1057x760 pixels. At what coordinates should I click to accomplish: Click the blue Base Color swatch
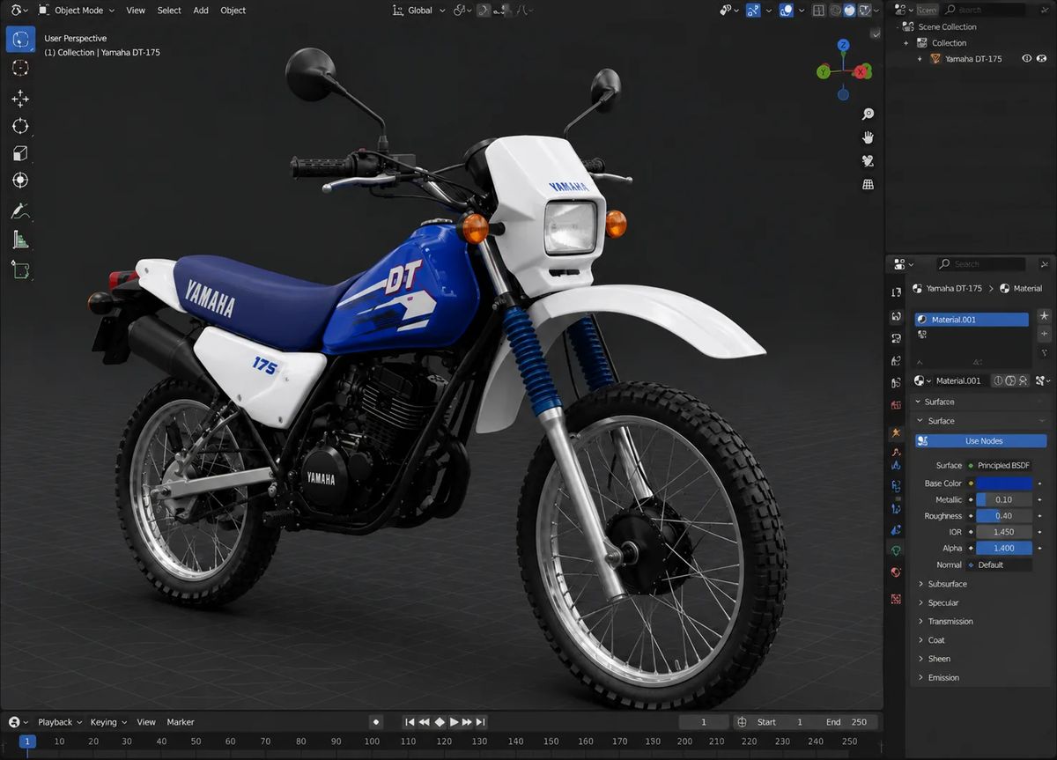1004,483
